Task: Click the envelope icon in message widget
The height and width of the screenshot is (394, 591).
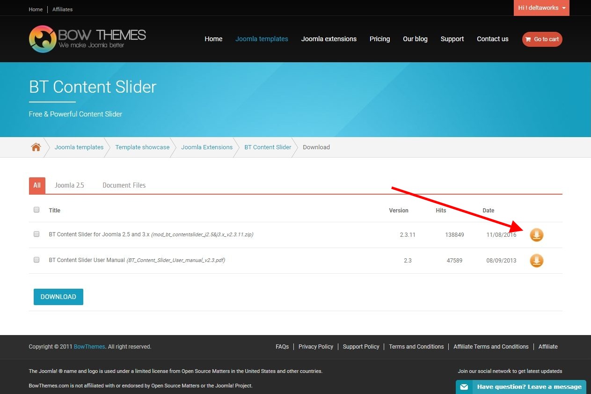Action: (x=464, y=387)
